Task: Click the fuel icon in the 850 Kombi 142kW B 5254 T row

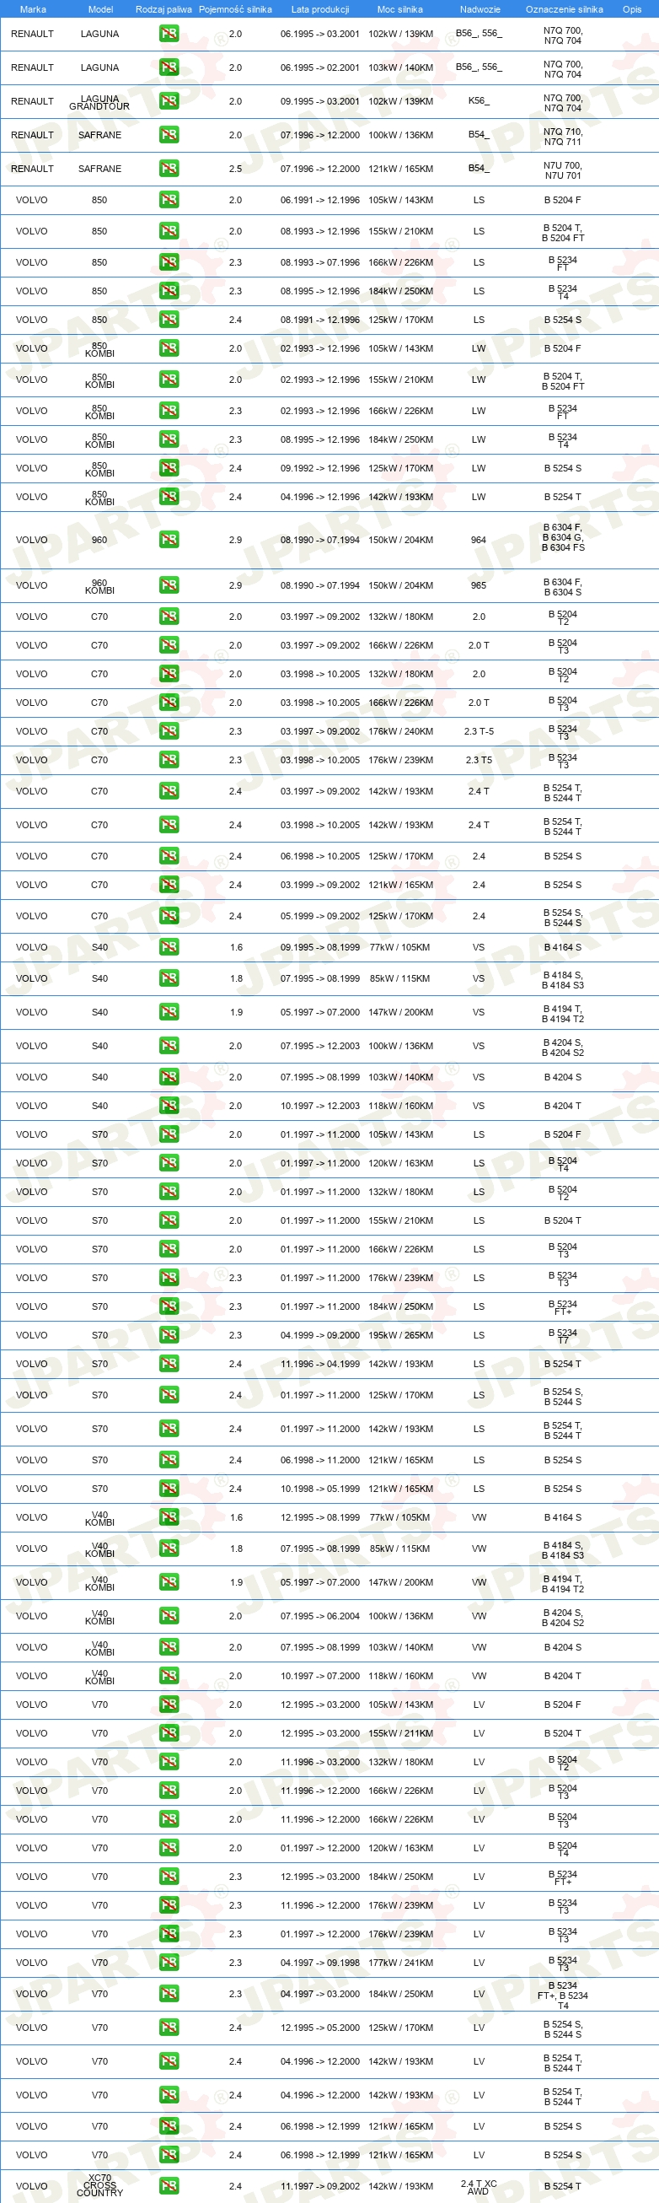Action: coord(169,497)
